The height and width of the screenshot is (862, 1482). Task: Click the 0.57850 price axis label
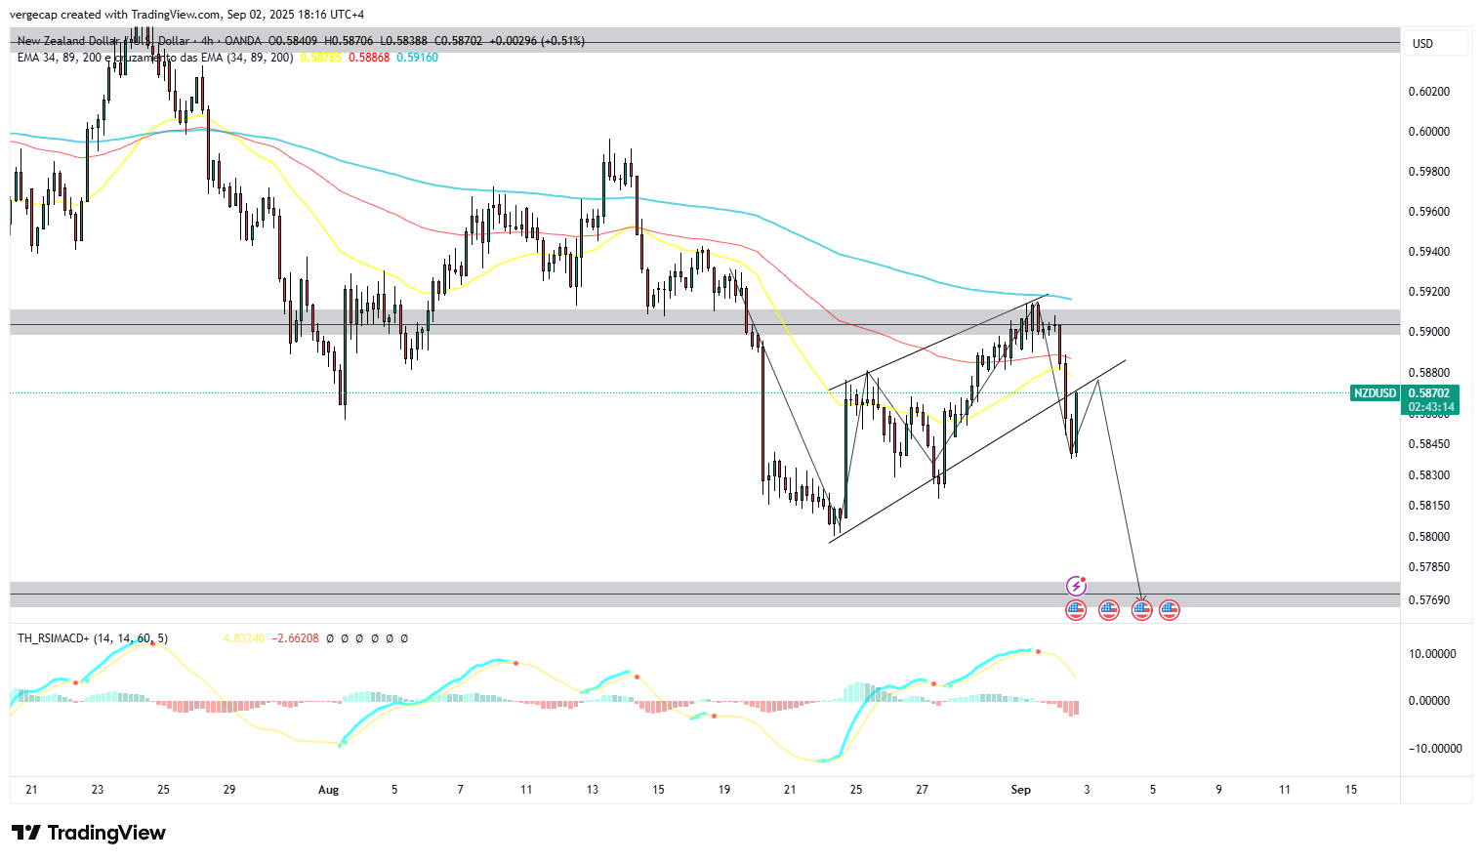1428,567
